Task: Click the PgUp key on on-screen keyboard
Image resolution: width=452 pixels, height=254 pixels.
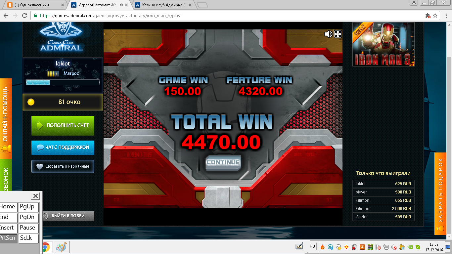Action: tap(28, 207)
